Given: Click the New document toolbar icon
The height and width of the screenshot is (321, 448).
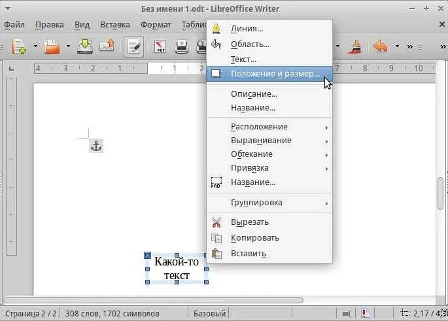Looking at the screenshot, I should coord(19,46).
